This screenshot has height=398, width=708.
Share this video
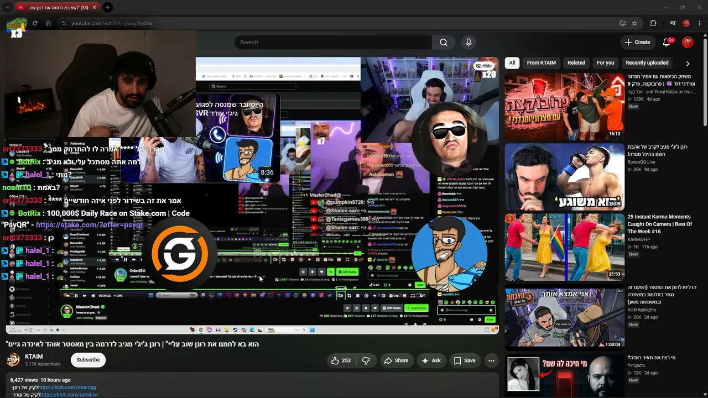[x=396, y=360]
